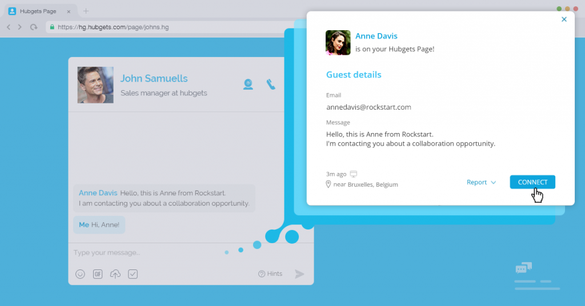
Task: Open Anne Davis name link in popup
Action: click(x=376, y=36)
